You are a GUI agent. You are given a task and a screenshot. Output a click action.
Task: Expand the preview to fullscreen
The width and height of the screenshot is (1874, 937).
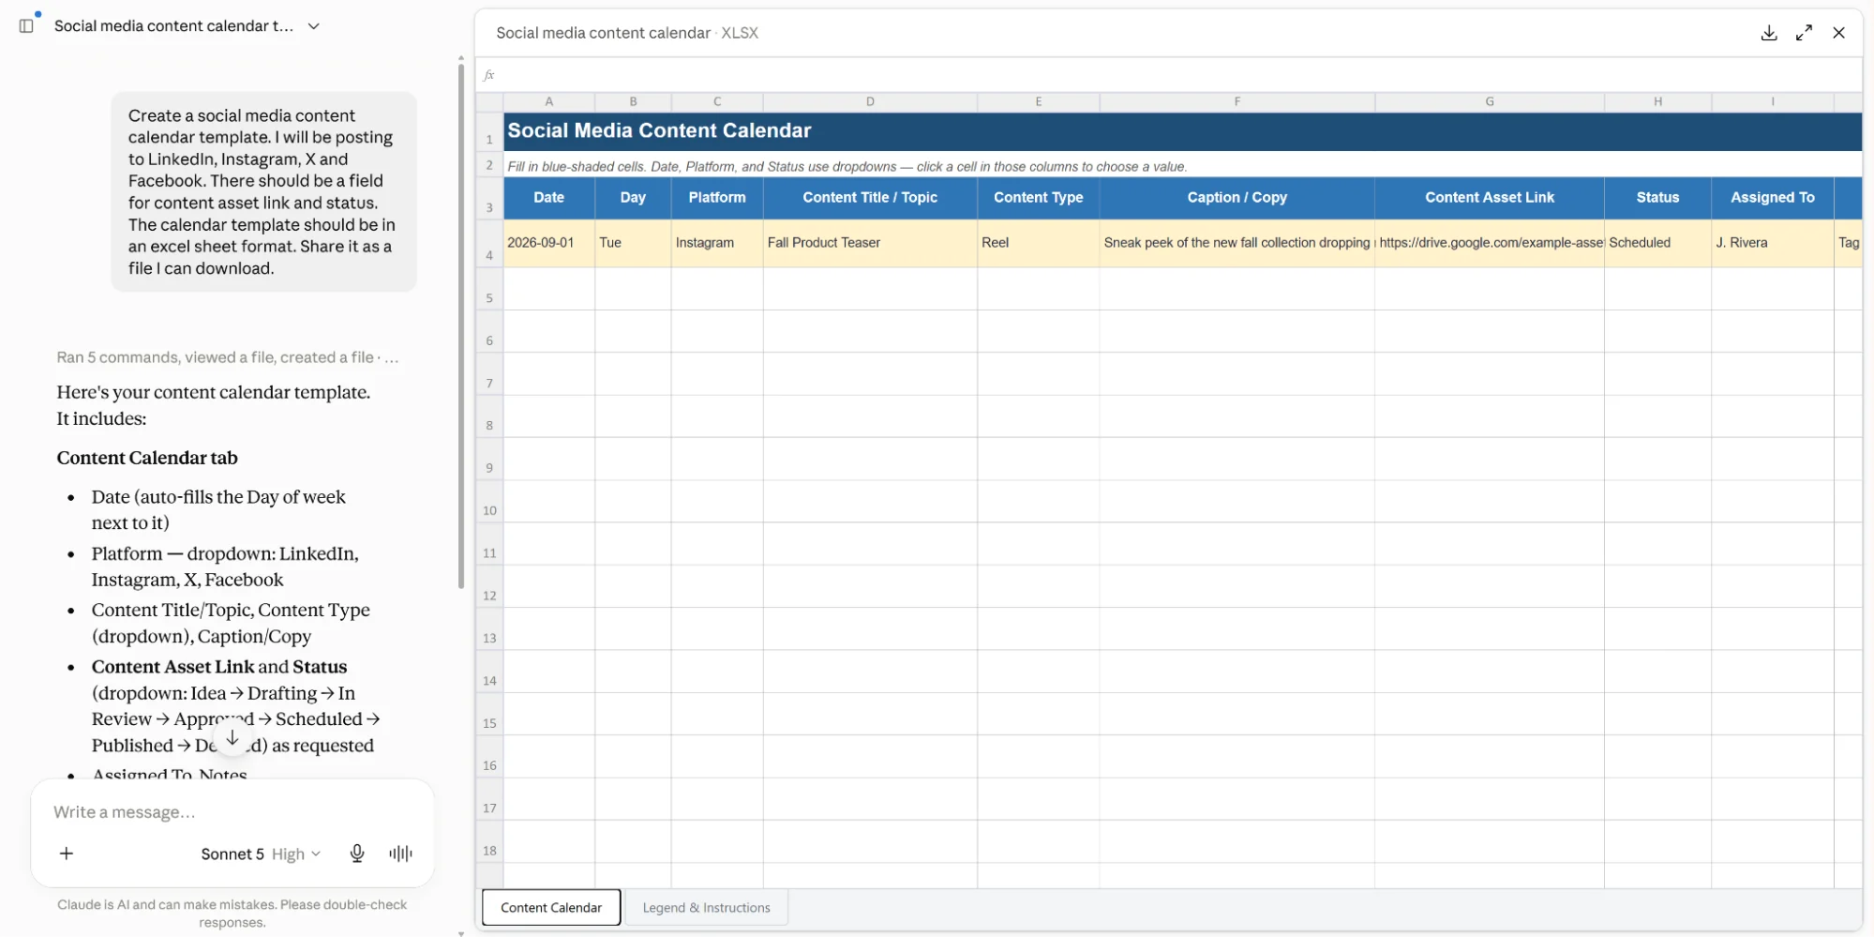1804,33
